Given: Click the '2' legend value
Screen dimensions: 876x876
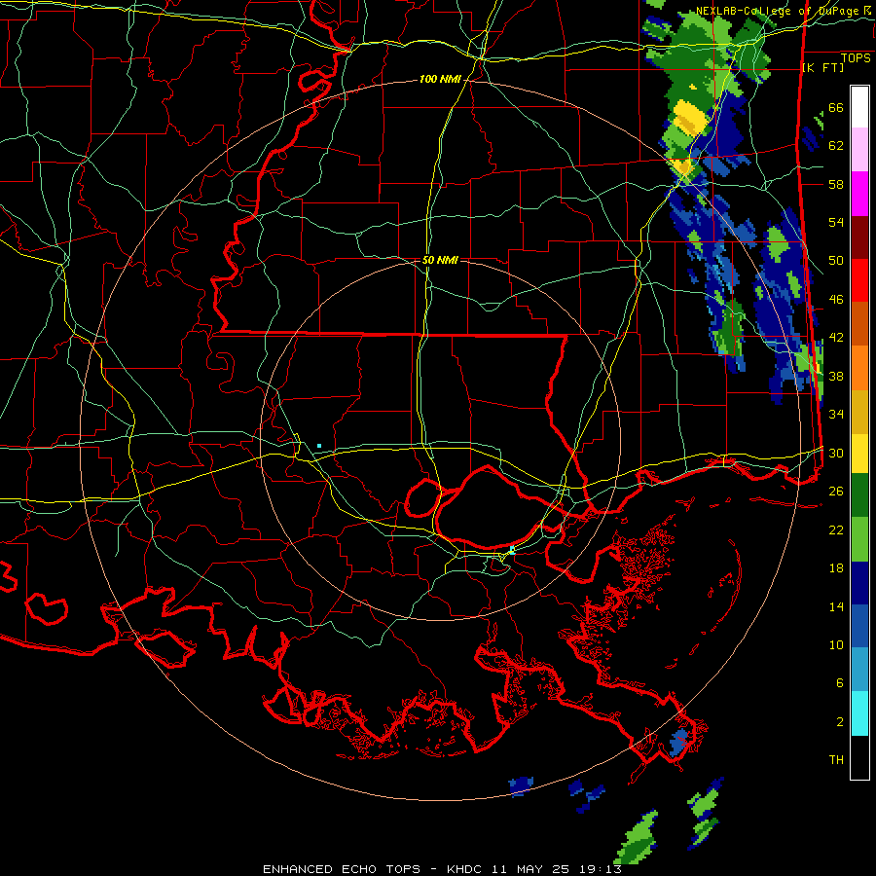Looking at the screenshot, I should click(x=840, y=721).
